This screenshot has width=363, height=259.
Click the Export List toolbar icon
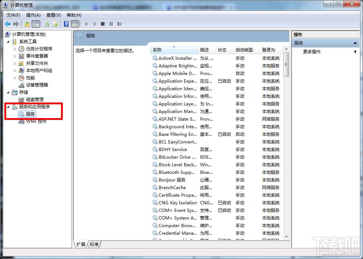(x=55, y=24)
